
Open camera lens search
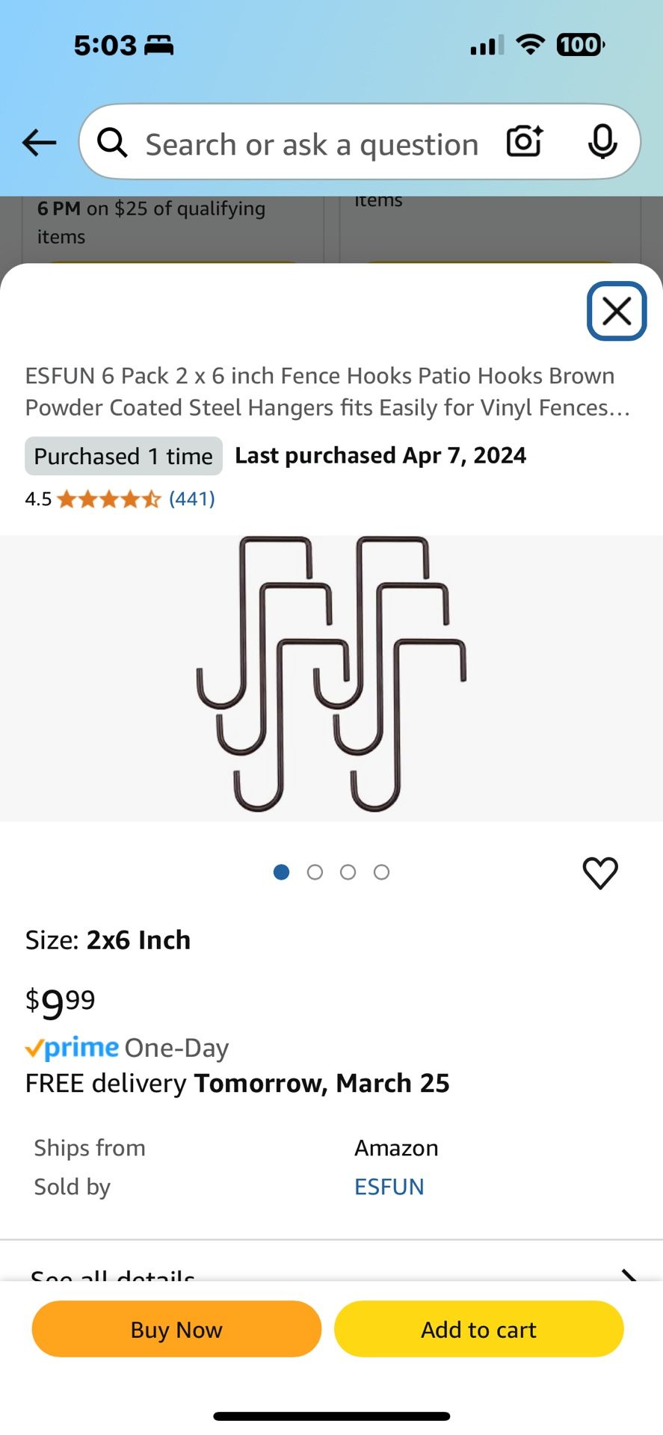tap(524, 141)
